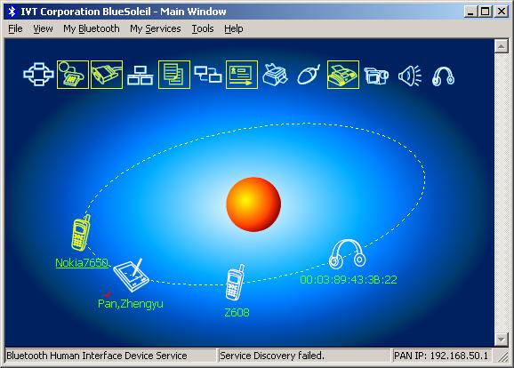This screenshot has width=514, height=368.
Task: Select the Fax service icon
Action: (343, 75)
